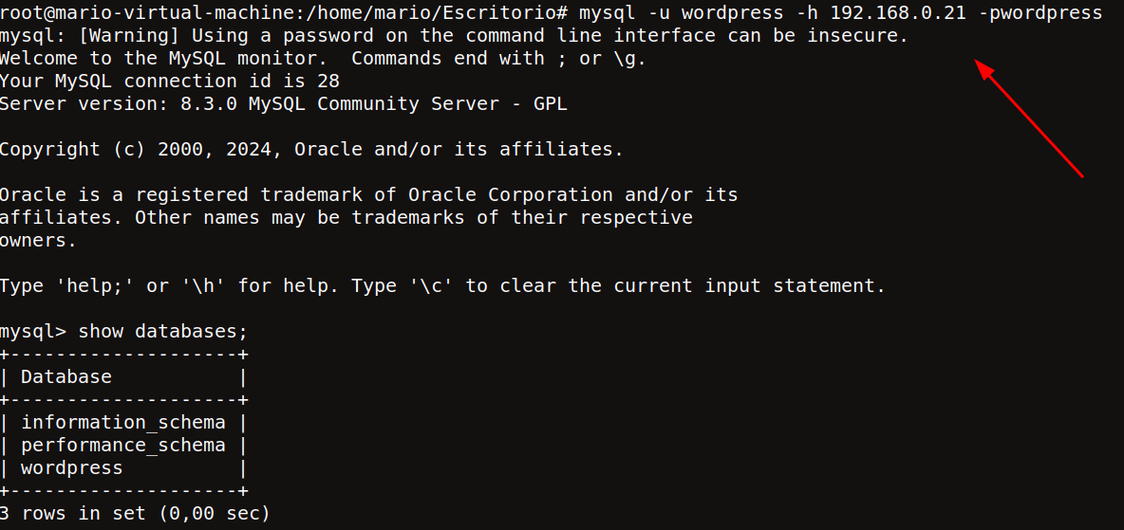Click the Database column header

pyautogui.click(x=66, y=376)
